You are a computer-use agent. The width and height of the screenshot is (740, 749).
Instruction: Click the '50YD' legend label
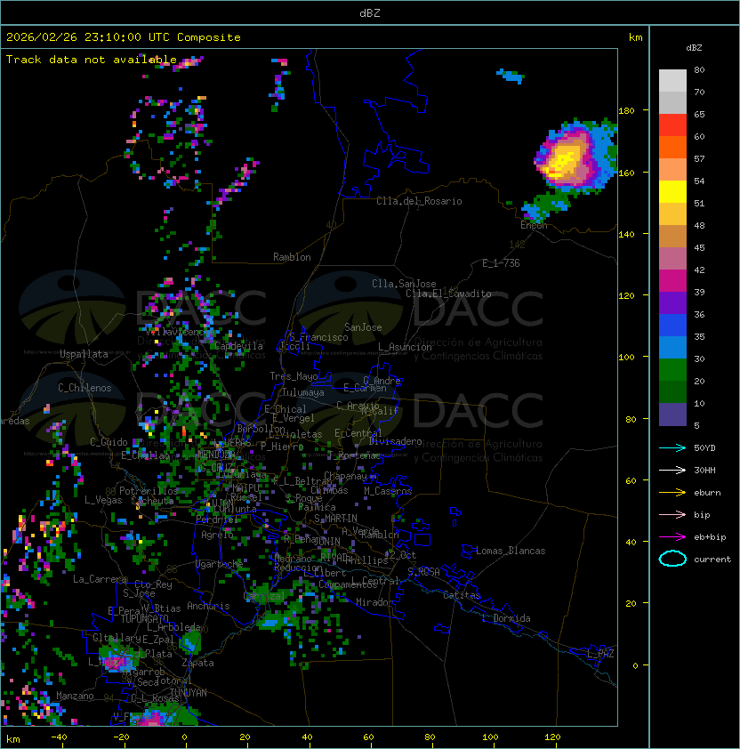[x=704, y=448]
